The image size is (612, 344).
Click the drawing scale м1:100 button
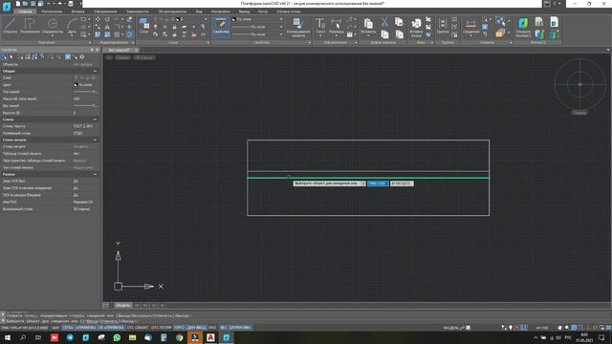pyautogui.click(x=542, y=328)
